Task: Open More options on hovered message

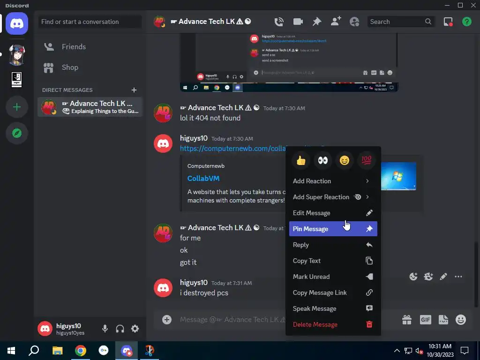Action: click(458, 277)
